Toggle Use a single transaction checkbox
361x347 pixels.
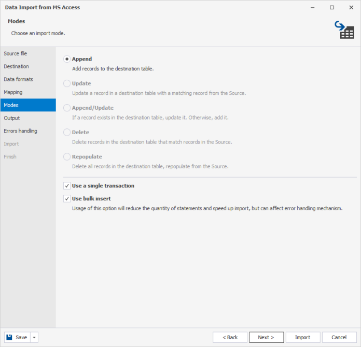click(x=67, y=185)
